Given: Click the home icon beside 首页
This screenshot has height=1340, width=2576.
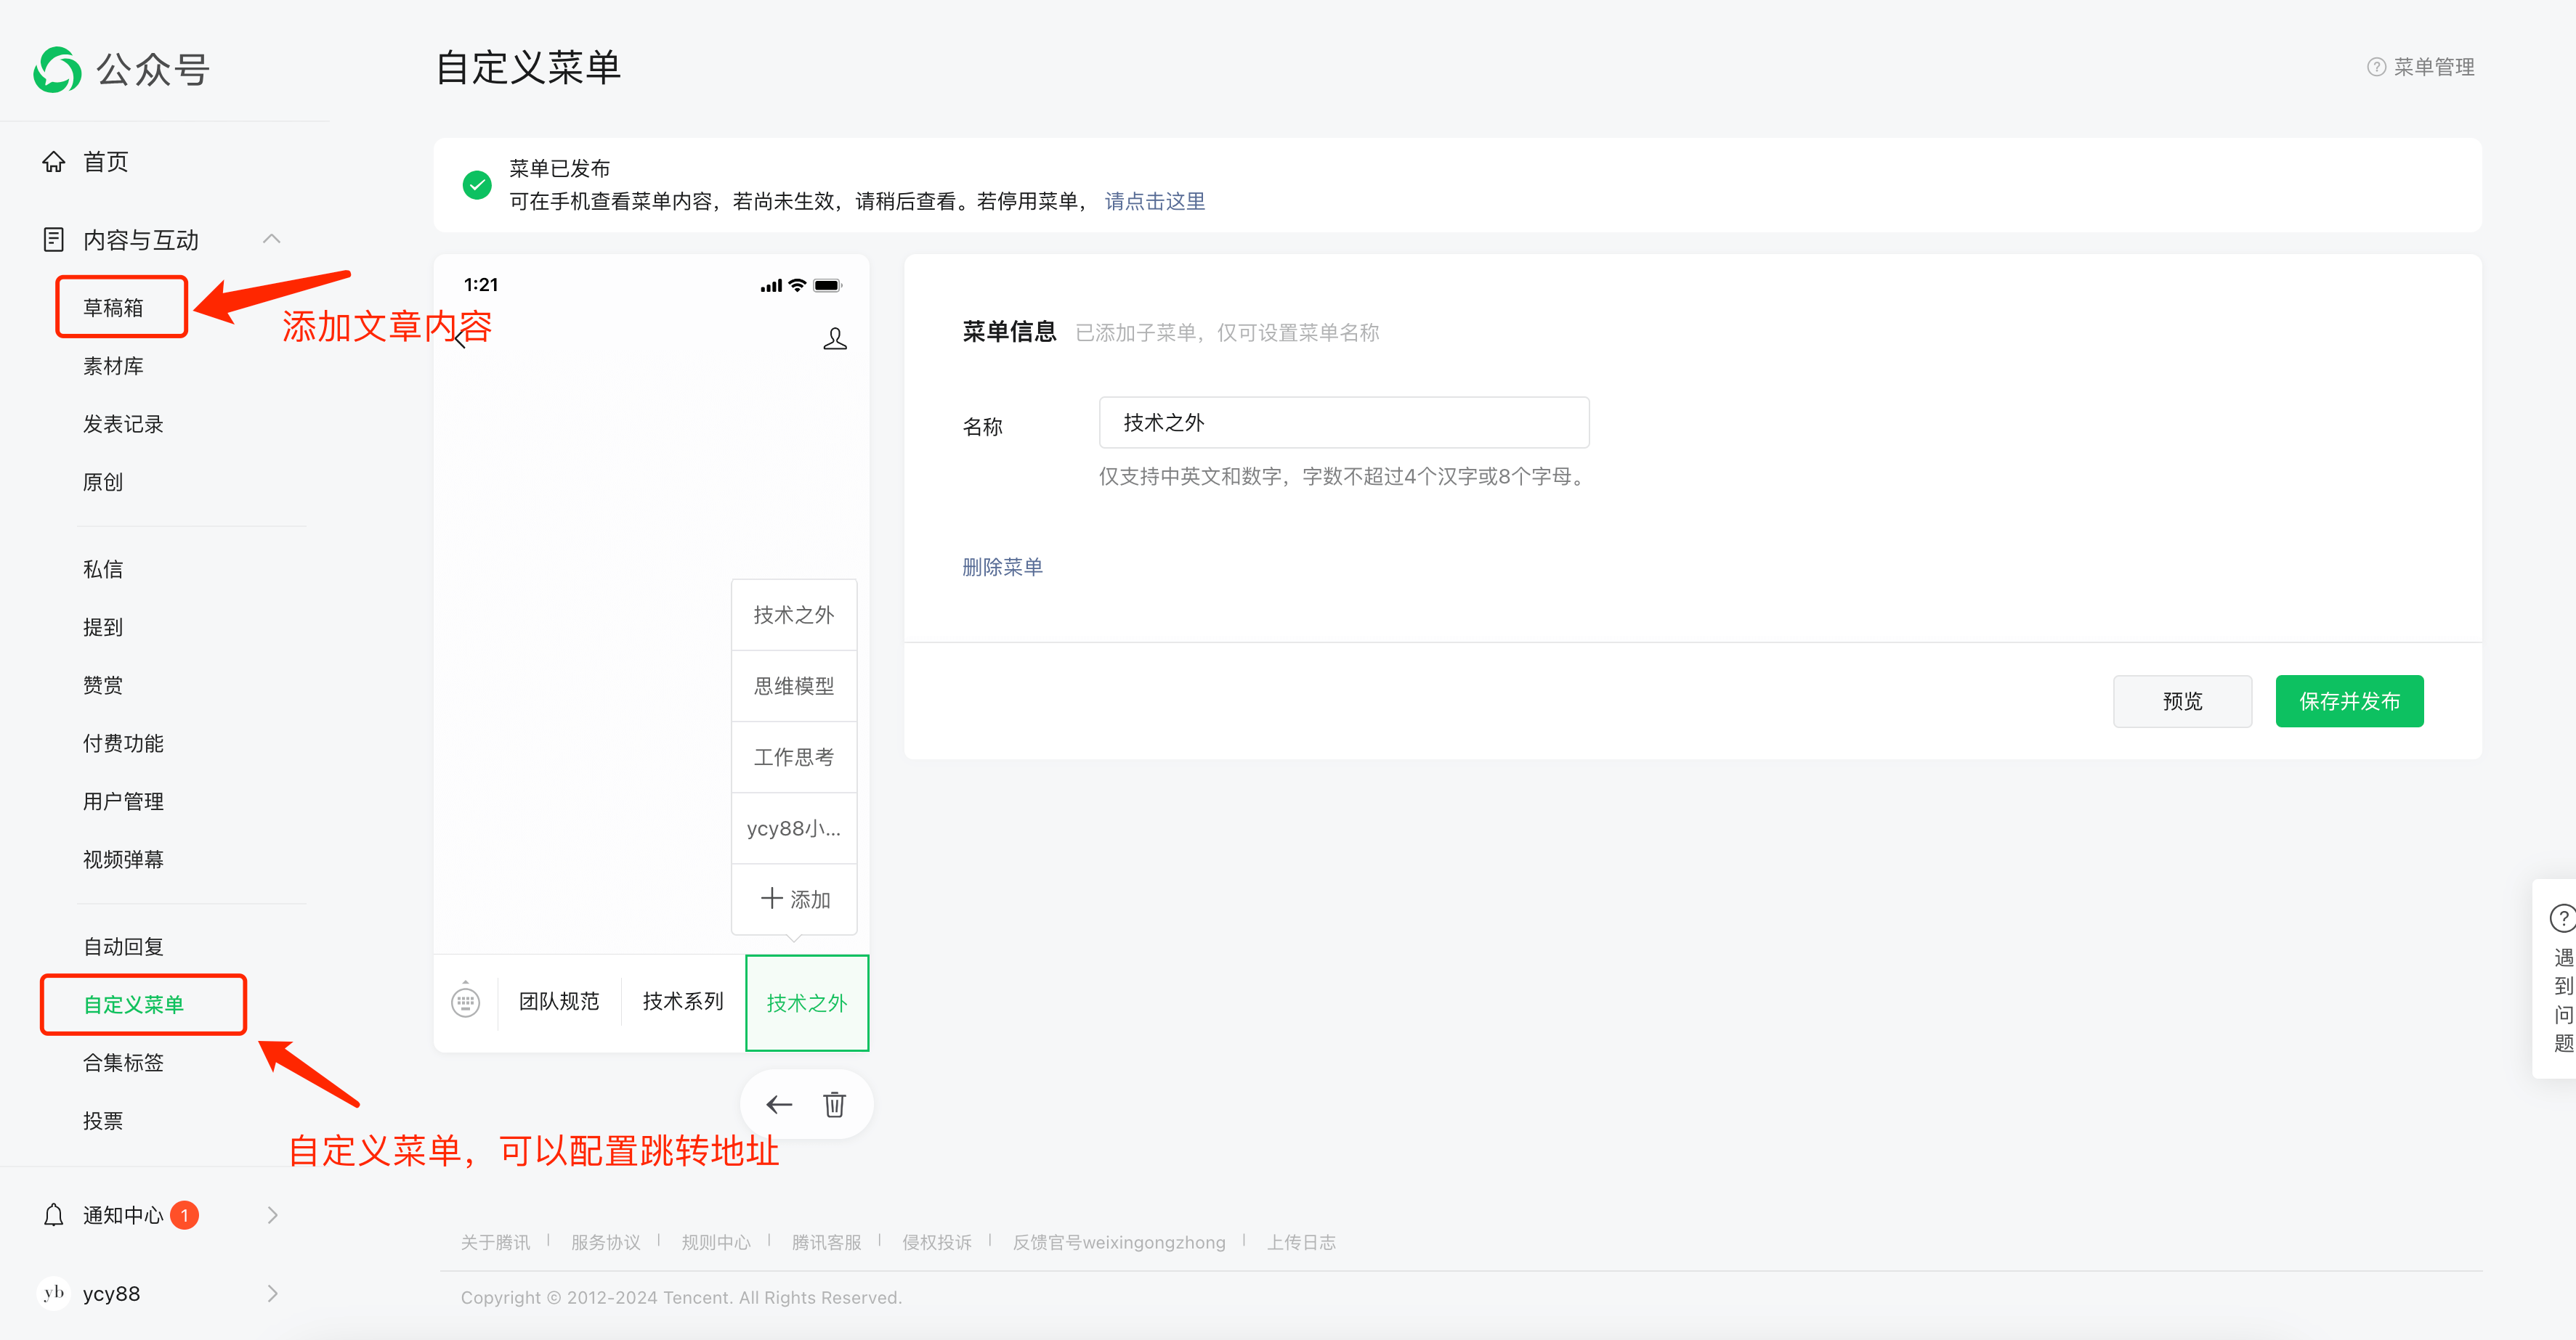Looking at the screenshot, I should tap(54, 161).
